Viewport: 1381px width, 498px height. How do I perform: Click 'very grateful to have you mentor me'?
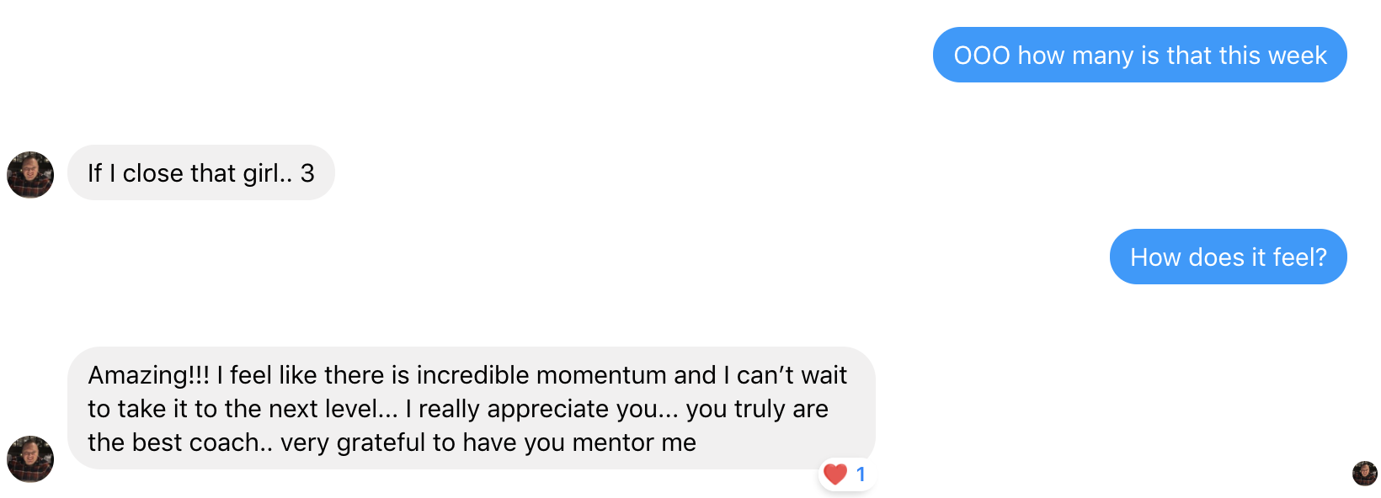coord(488,442)
